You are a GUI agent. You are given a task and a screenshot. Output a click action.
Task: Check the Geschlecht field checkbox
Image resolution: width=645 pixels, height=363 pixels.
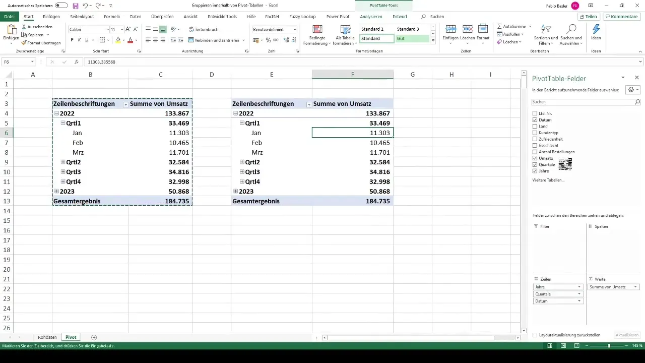click(535, 145)
